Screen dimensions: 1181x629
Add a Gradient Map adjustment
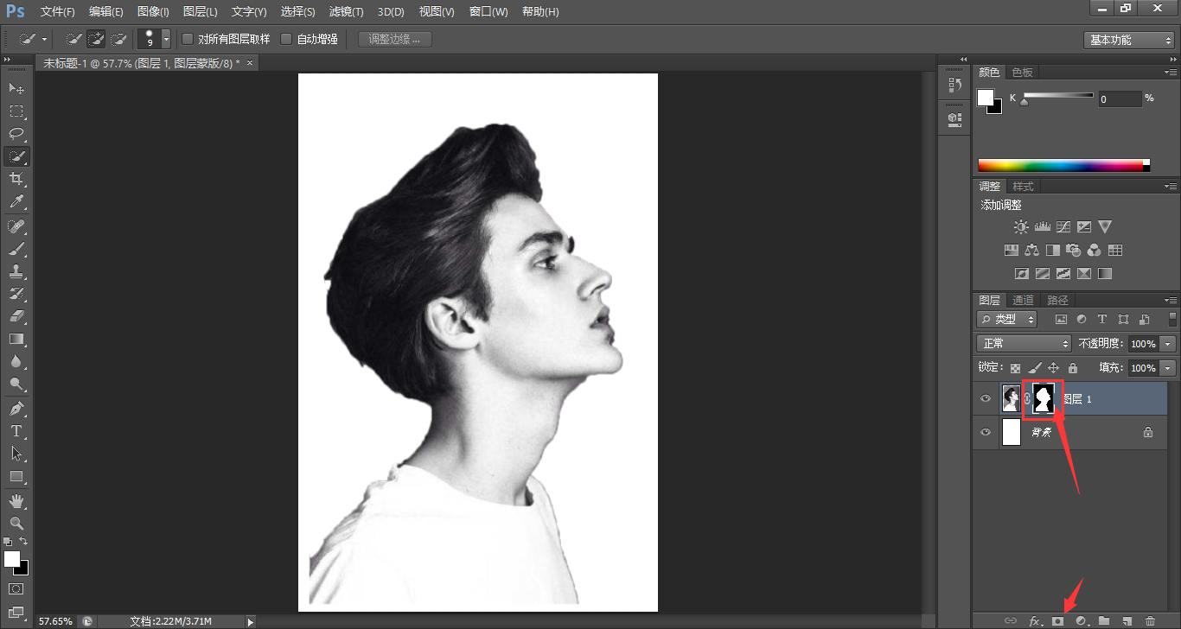click(1104, 274)
